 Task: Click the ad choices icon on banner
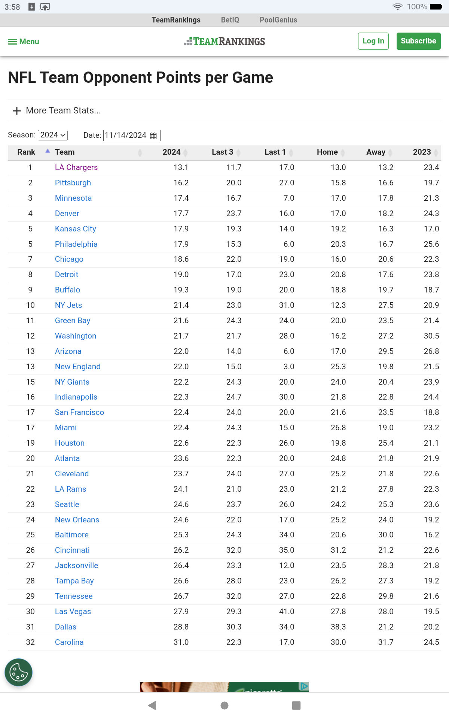[x=304, y=686]
